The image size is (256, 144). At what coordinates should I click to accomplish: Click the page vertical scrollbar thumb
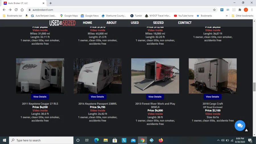[254, 87]
